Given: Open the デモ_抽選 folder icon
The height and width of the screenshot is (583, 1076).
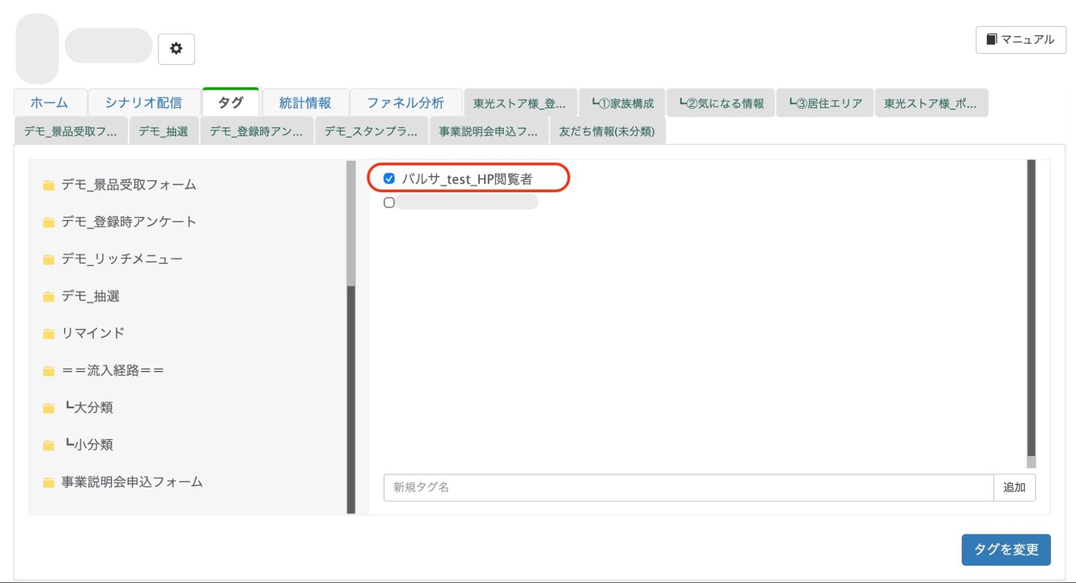Looking at the screenshot, I should point(49,296).
